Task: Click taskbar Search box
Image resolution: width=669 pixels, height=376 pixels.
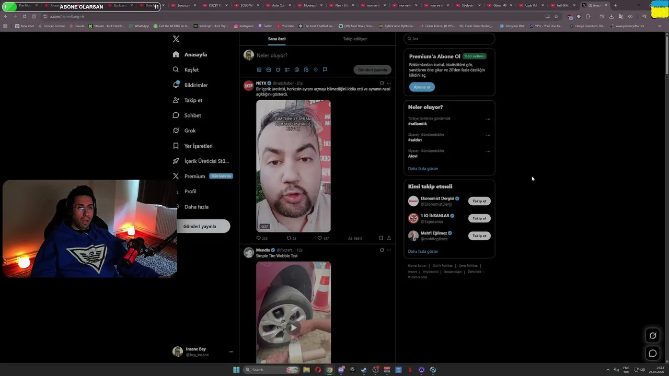Action: [x=272, y=370]
